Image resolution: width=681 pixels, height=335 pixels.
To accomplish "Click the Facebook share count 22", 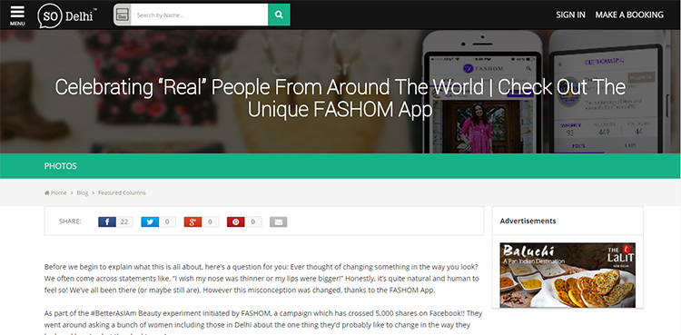I will [124, 222].
